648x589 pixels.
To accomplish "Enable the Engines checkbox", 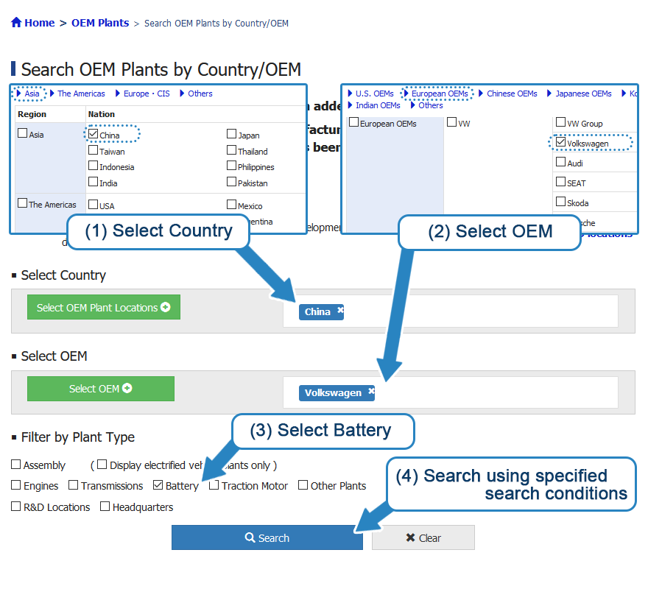I will (15, 485).
